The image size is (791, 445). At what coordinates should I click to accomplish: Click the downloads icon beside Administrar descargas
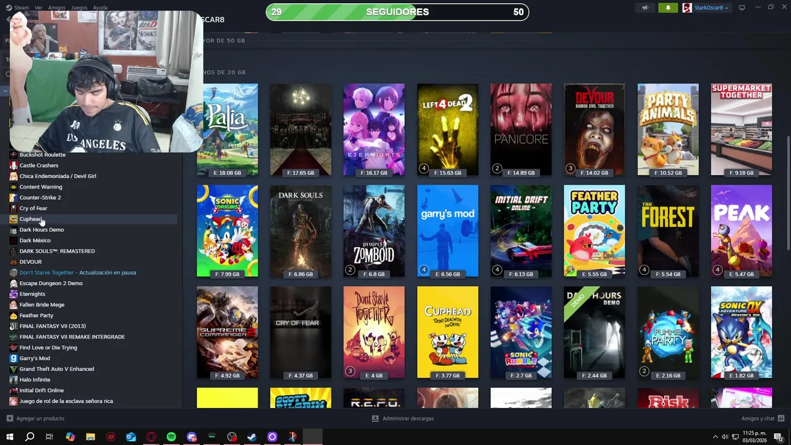pos(375,418)
